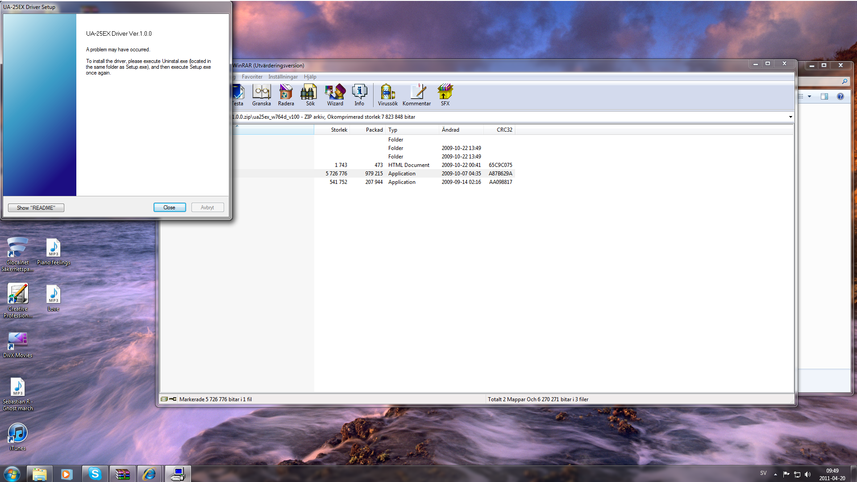
Task: Switch to WinRAR from the taskbar
Action: (122, 474)
